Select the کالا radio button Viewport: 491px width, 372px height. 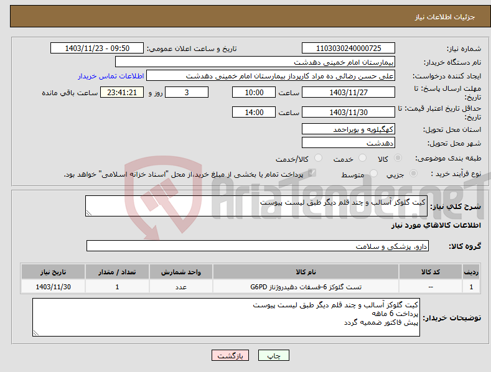click(398, 158)
